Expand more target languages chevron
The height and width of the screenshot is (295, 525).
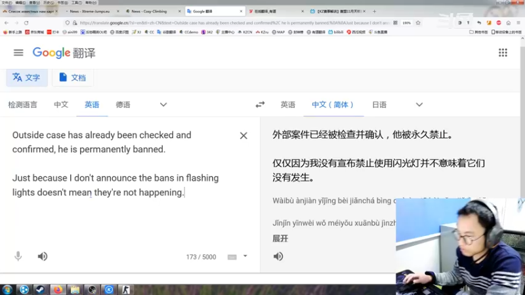click(x=419, y=105)
